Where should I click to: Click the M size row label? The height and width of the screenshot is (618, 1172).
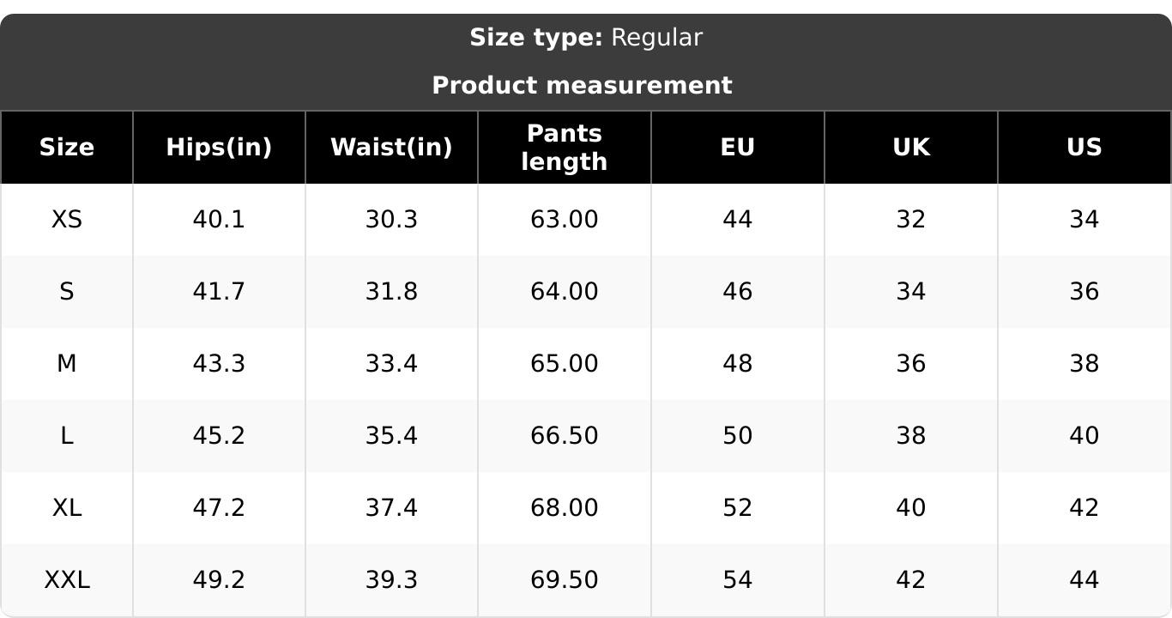[x=67, y=364]
